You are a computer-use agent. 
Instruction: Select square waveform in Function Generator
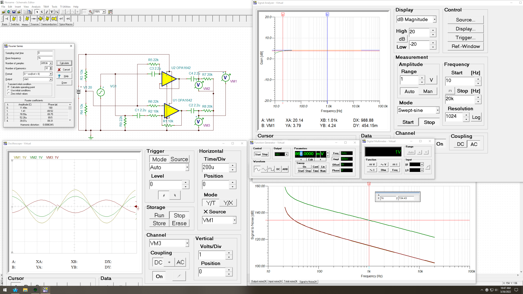point(271,169)
